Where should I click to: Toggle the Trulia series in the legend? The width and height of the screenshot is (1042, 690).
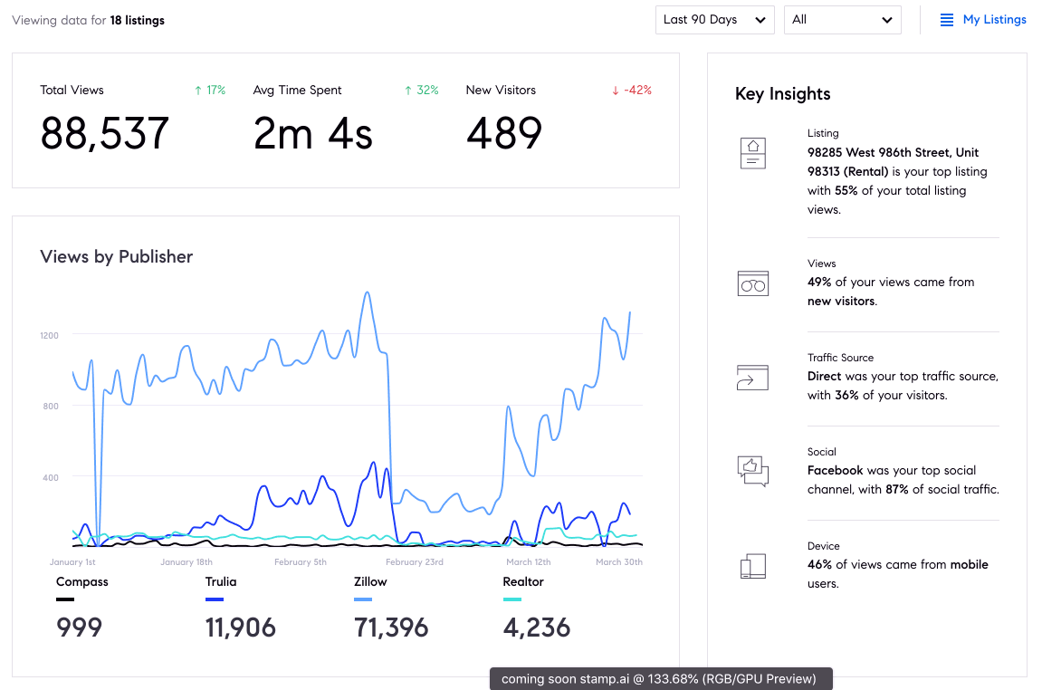click(x=221, y=582)
